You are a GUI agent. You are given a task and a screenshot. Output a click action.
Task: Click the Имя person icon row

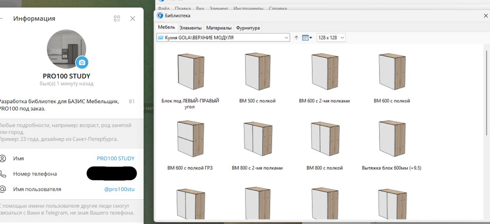3,158
